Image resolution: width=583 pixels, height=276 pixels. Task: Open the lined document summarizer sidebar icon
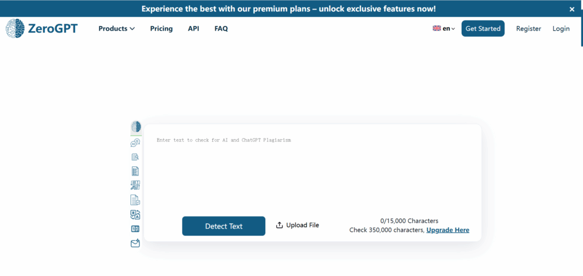[136, 171]
